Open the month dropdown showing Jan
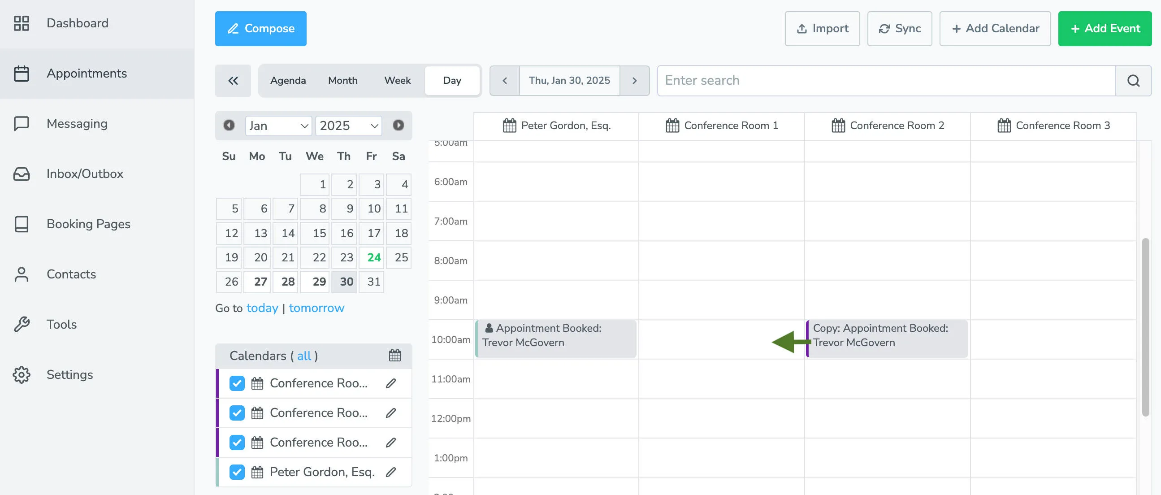The height and width of the screenshot is (495, 1161). point(278,126)
